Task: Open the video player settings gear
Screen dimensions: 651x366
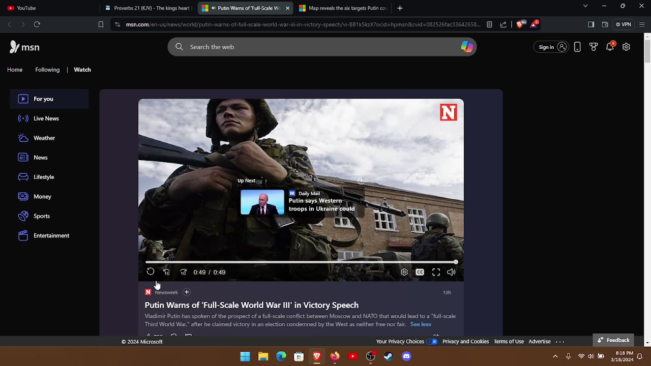Action: tap(404, 272)
